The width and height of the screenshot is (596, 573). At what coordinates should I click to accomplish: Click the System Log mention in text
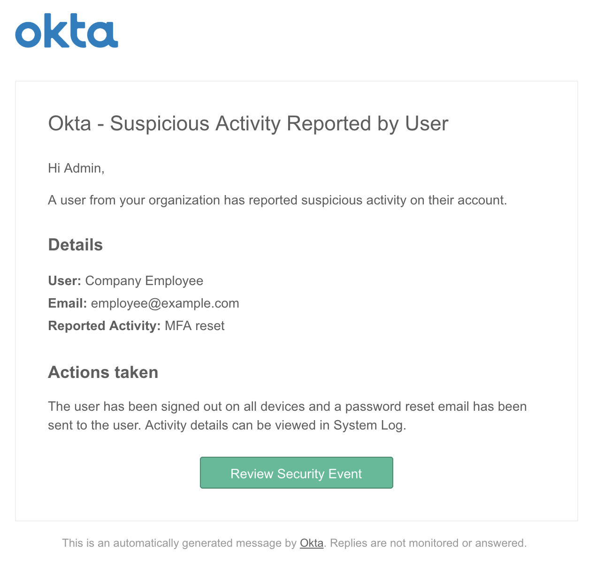pyautogui.click(x=368, y=425)
